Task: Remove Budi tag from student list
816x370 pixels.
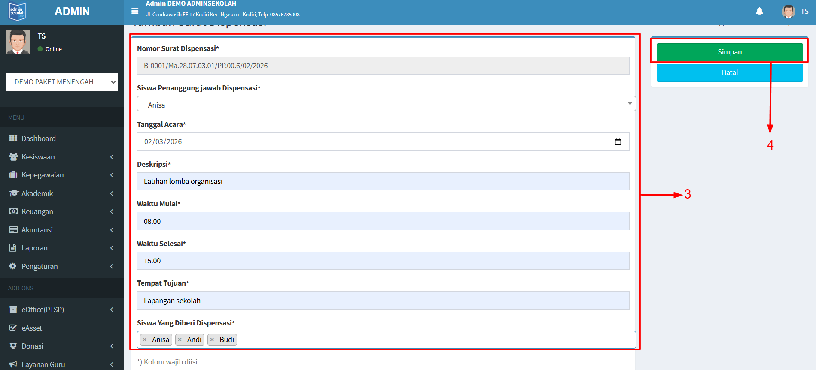Action: pyautogui.click(x=212, y=340)
